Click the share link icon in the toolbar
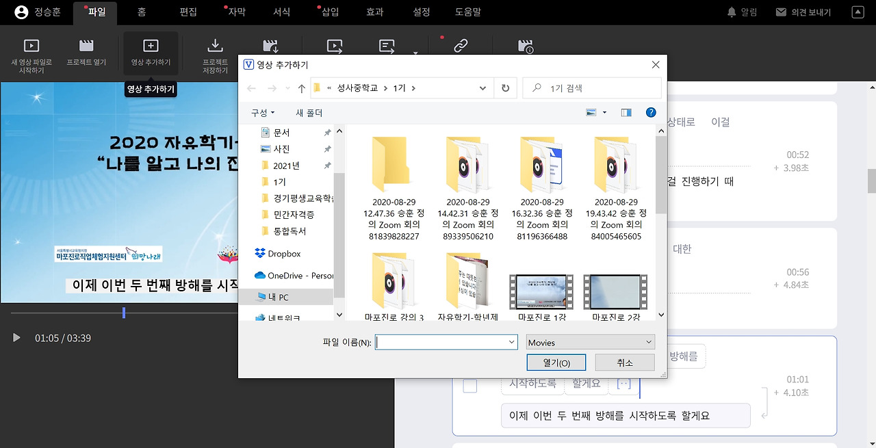The height and width of the screenshot is (448, 876). [460, 45]
